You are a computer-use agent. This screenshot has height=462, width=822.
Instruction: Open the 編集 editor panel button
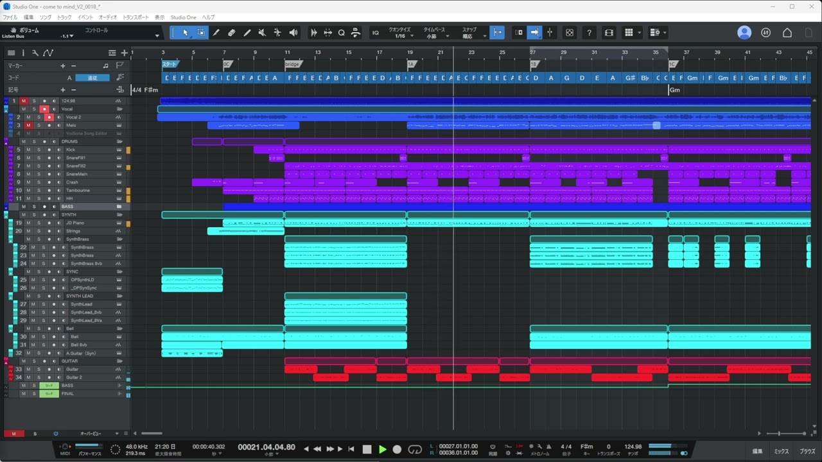click(758, 452)
